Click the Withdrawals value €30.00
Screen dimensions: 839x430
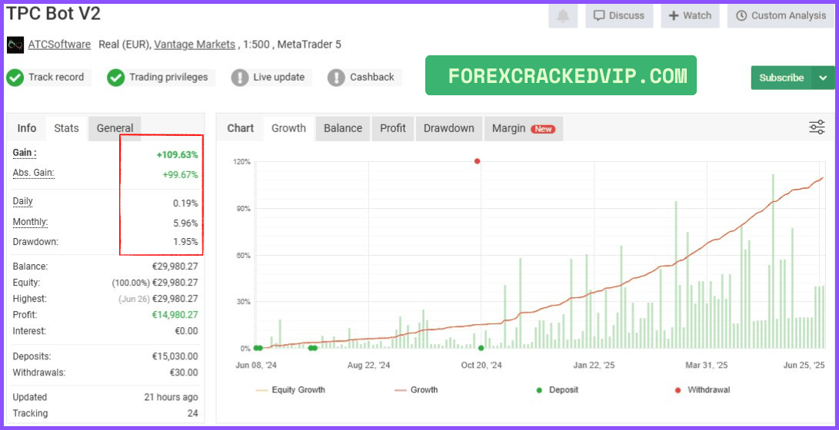click(184, 372)
